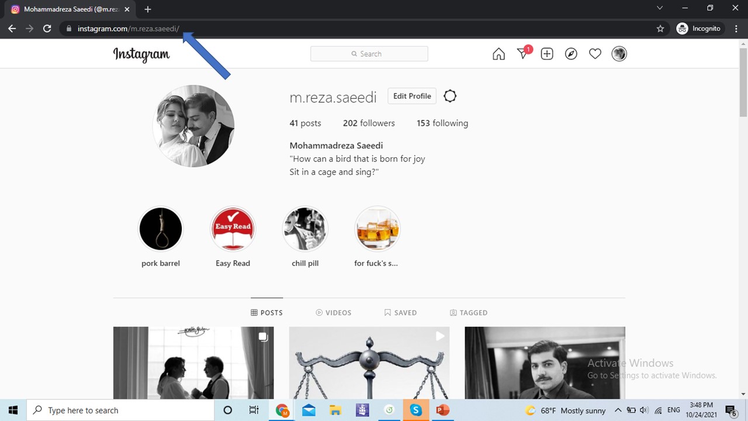Show weather details from the taskbar

pyautogui.click(x=564, y=410)
